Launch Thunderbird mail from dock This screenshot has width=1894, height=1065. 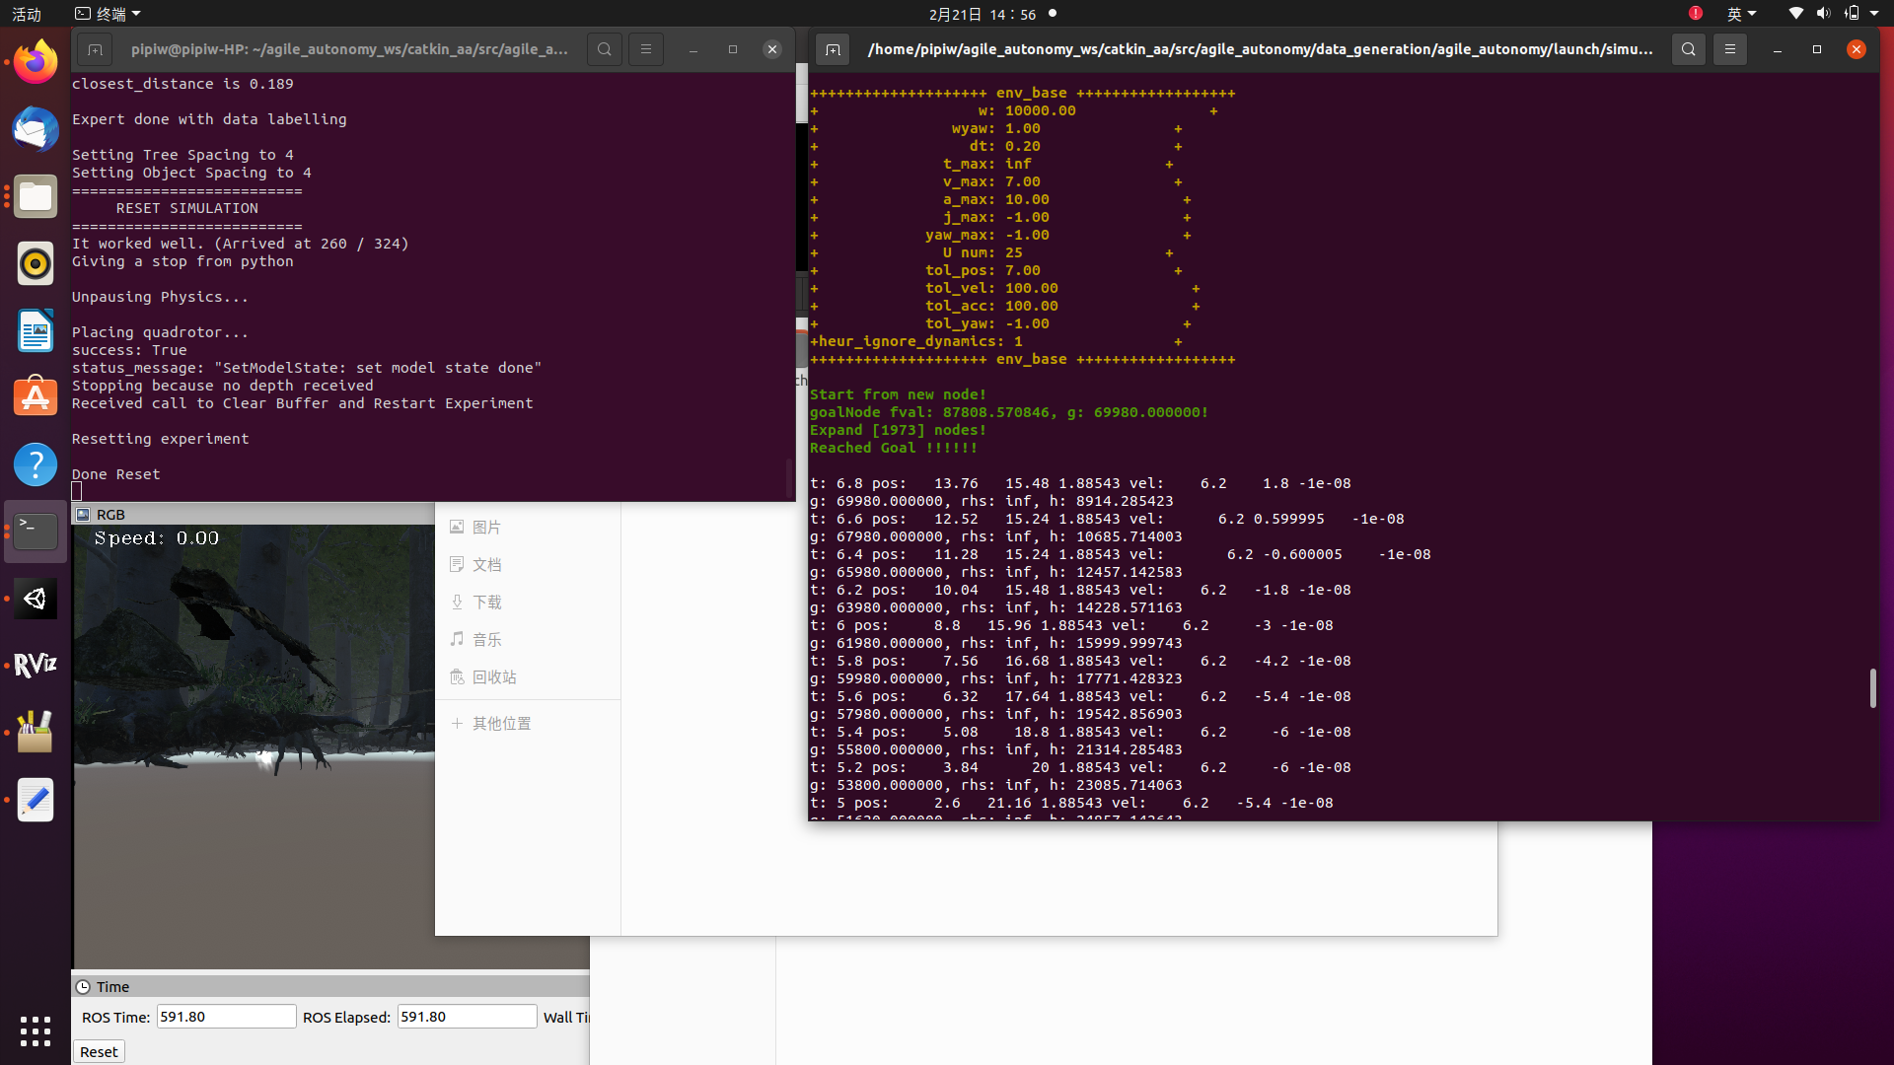(36, 129)
